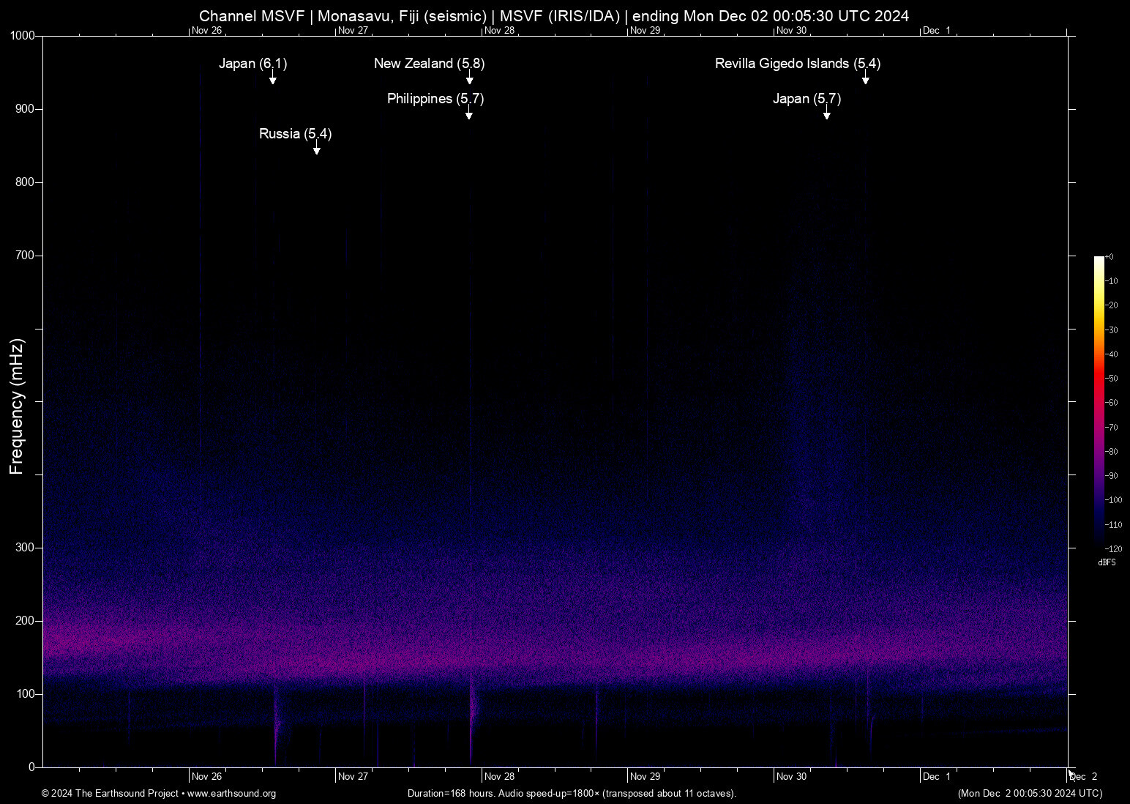Select the New Zealand (5.8) earthquake label
Image resolution: width=1130 pixels, height=804 pixels.
[x=430, y=64]
